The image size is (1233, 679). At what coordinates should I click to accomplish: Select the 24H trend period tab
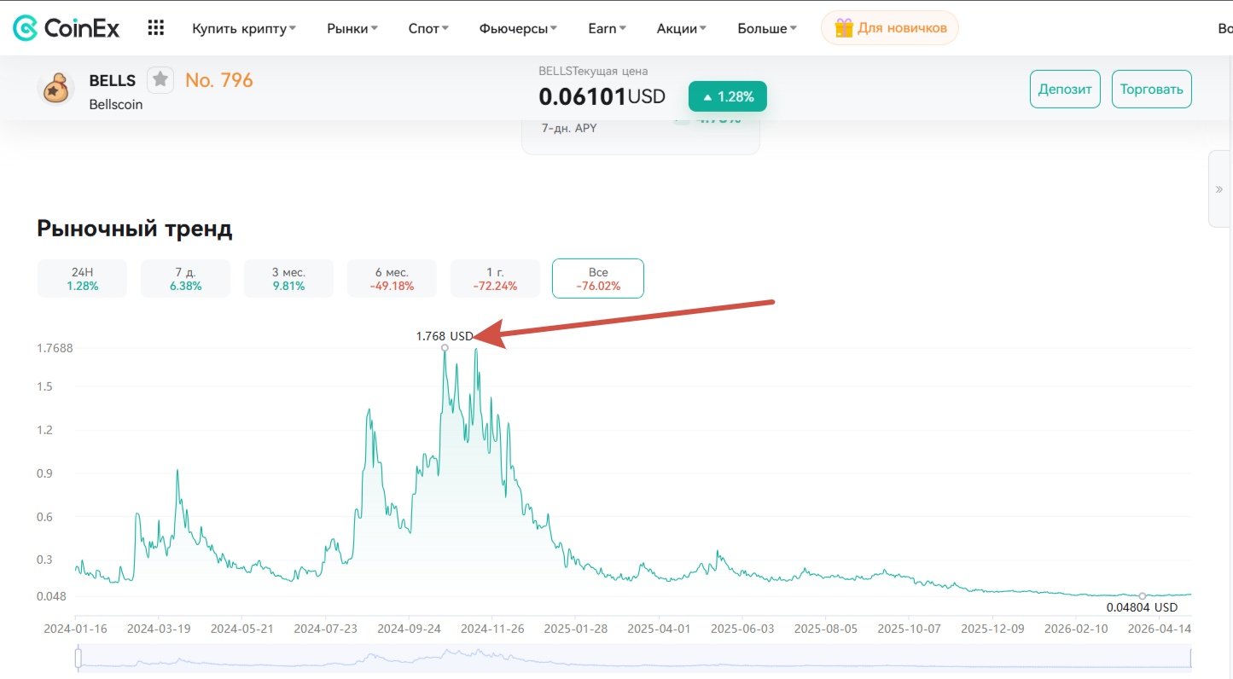[82, 279]
